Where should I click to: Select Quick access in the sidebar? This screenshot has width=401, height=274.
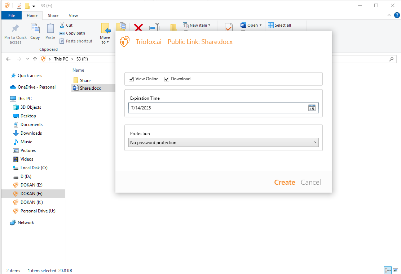coord(30,76)
